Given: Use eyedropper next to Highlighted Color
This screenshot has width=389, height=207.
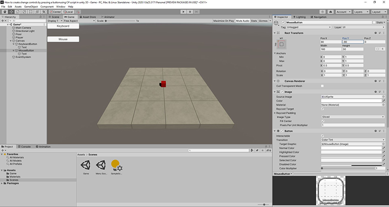Looking at the screenshot, I should pyautogui.click(x=384, y=152).
